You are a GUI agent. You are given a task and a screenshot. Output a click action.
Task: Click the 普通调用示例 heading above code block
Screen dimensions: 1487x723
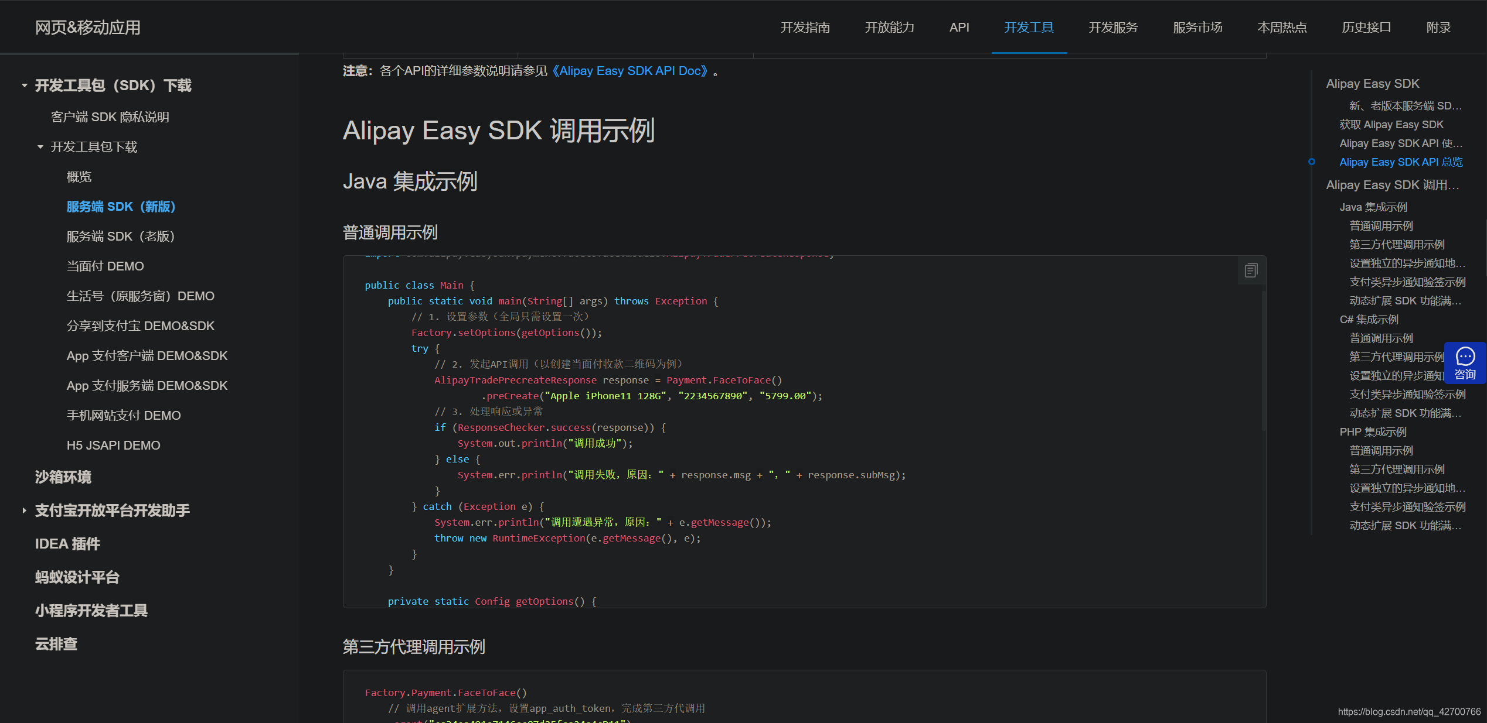[390, 232]
